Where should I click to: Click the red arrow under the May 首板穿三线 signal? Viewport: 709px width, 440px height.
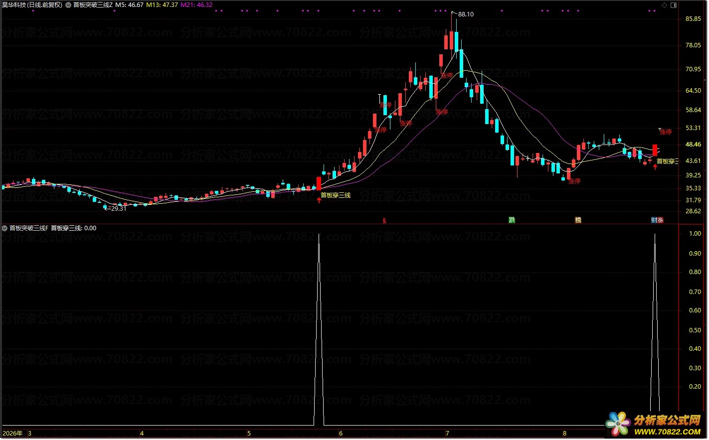[x=319, y=200]
